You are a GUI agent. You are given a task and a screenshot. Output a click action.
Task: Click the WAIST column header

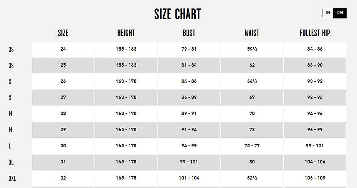(x=252, y=33)
